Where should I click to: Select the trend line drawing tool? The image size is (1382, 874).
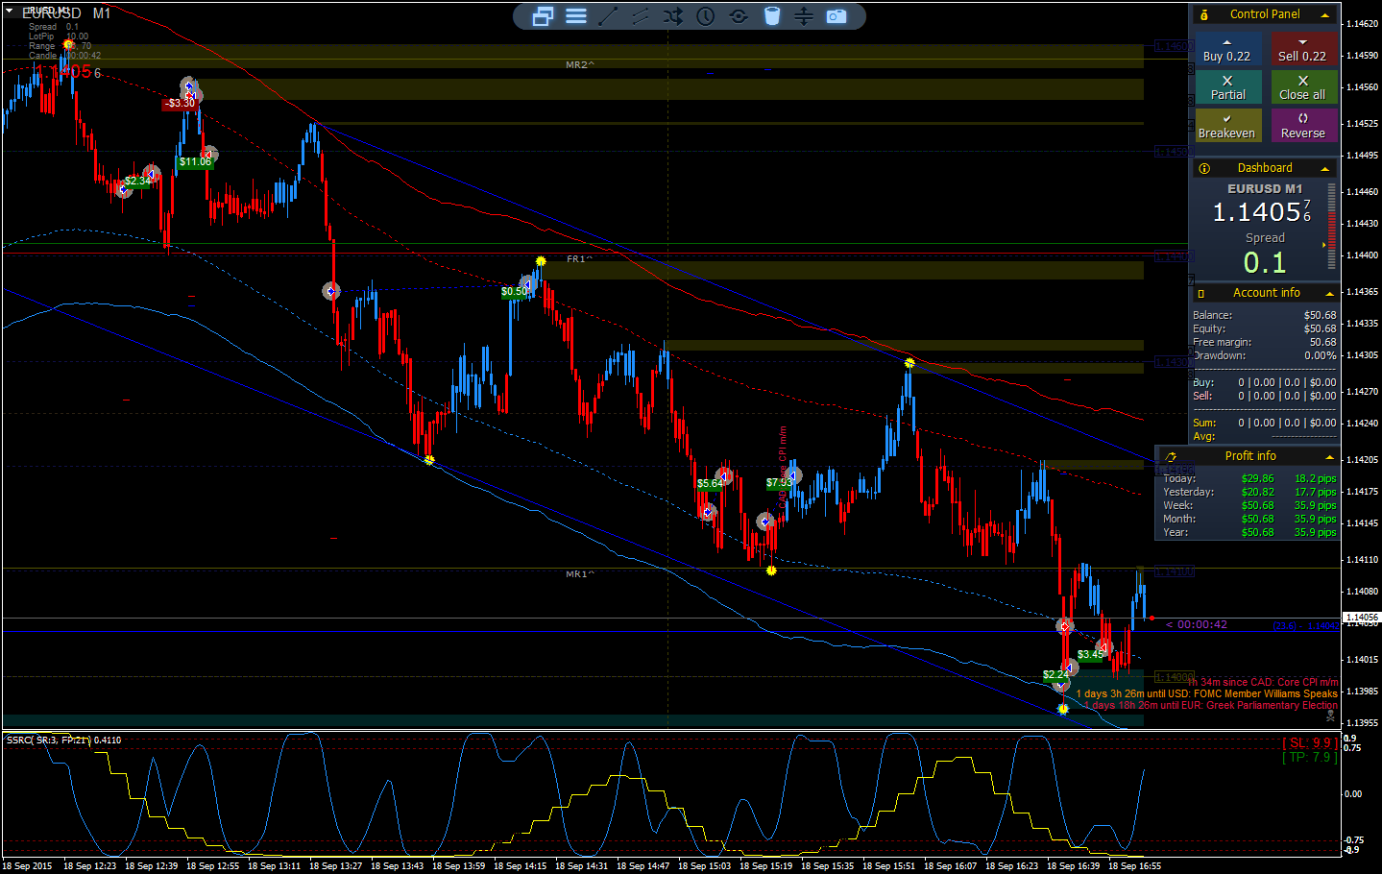608,16
